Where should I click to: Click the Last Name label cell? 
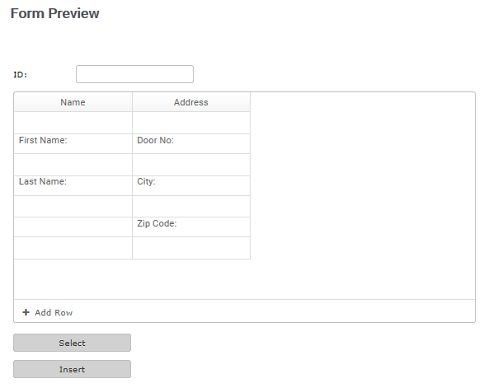click(73, 185)
